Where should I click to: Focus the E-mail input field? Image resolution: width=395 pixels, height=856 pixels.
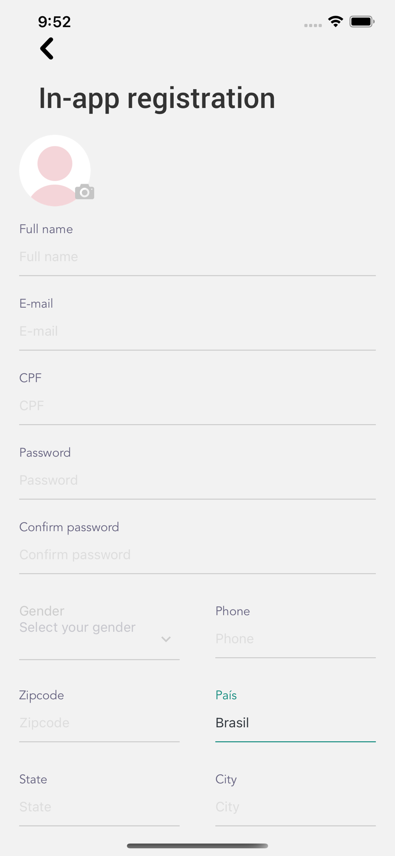(197, 331)
